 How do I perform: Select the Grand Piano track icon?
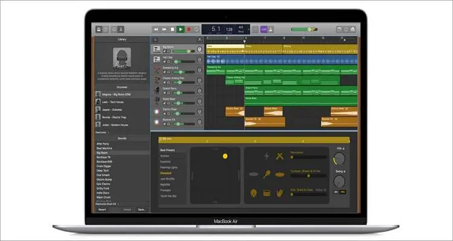click(157, 90)
